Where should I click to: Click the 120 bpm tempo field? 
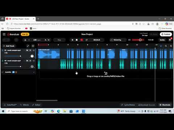point(37,40)
